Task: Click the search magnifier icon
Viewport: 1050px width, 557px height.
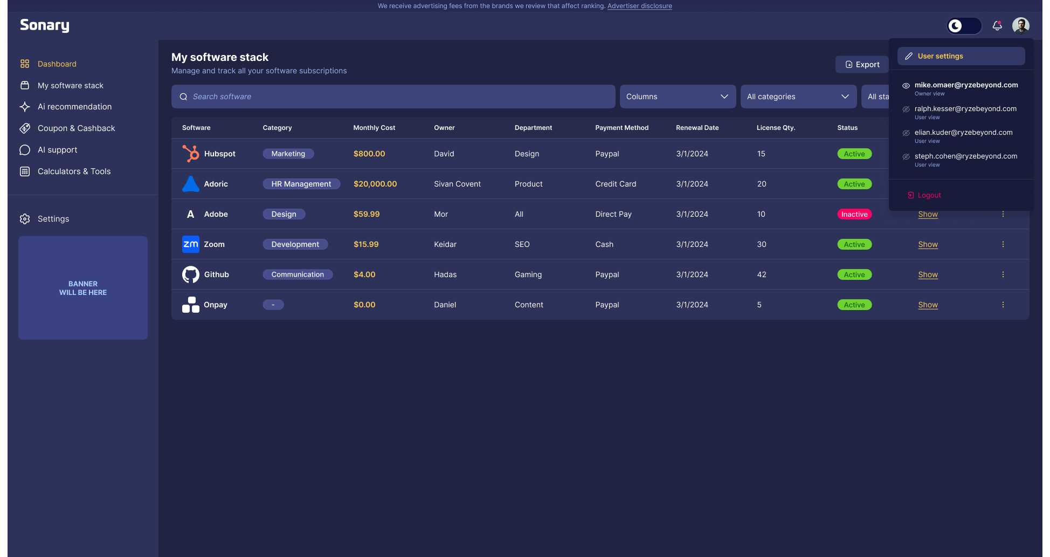Action: tap(183, 97)
